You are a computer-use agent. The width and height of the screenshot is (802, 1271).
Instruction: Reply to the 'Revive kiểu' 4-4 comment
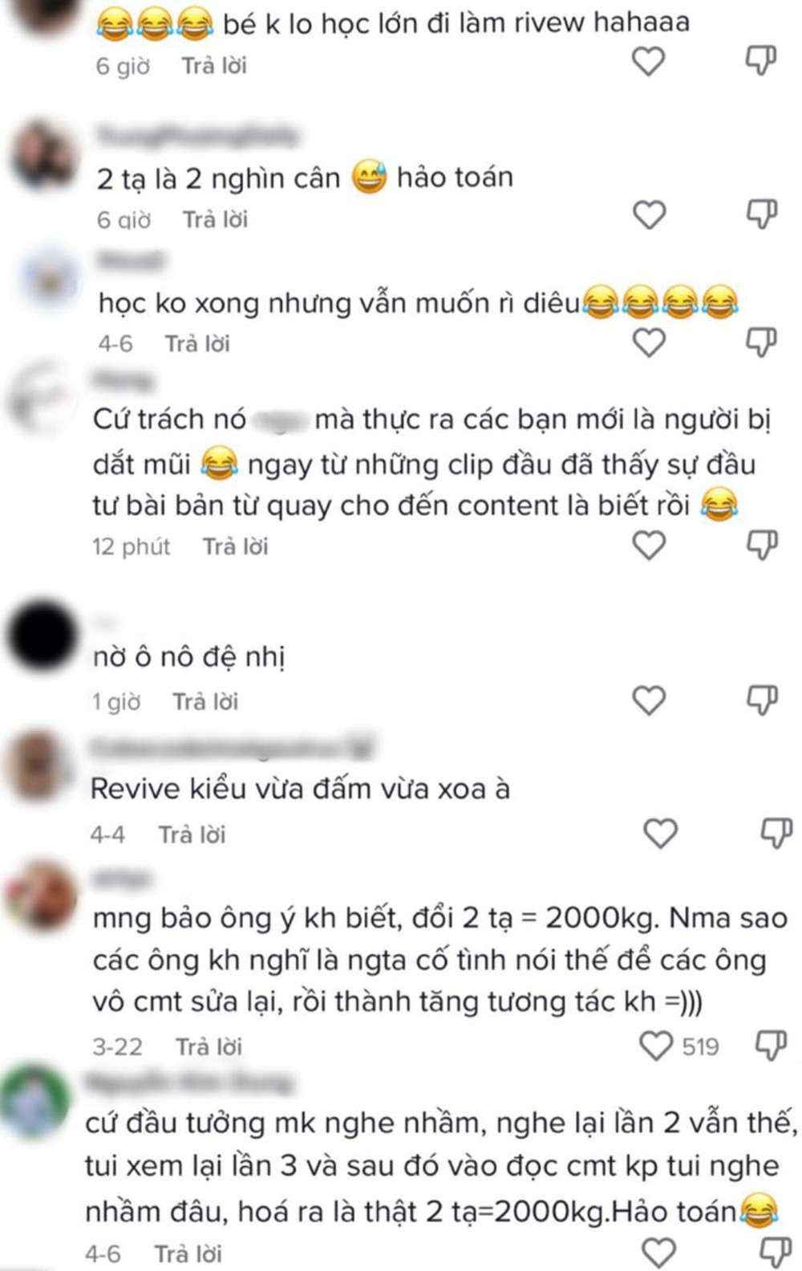click(192, 834)
